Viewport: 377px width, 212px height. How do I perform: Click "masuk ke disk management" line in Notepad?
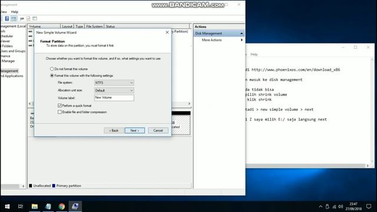(276, 79)
